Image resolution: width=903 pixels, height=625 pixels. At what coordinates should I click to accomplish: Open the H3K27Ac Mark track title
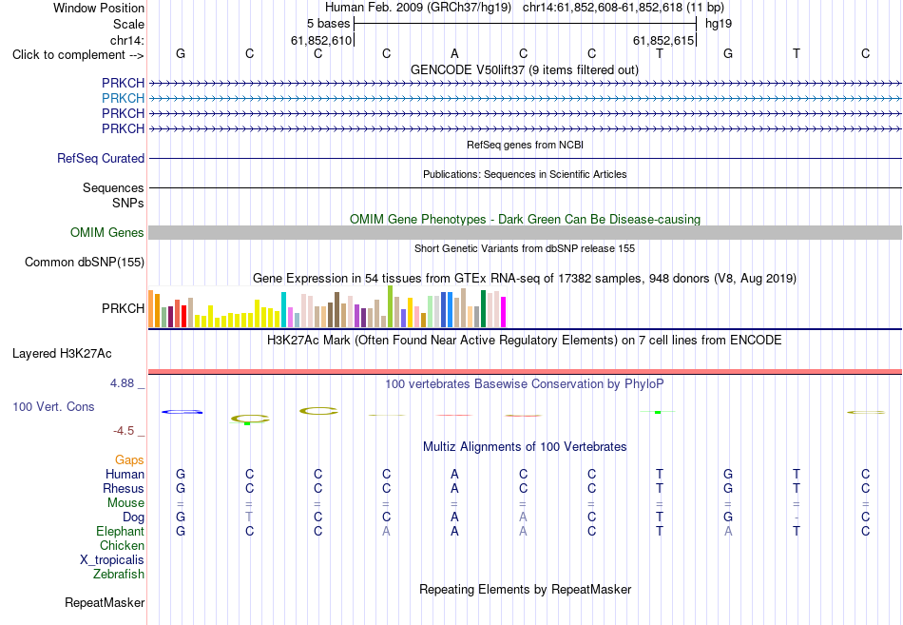click(x=524, y=341)
